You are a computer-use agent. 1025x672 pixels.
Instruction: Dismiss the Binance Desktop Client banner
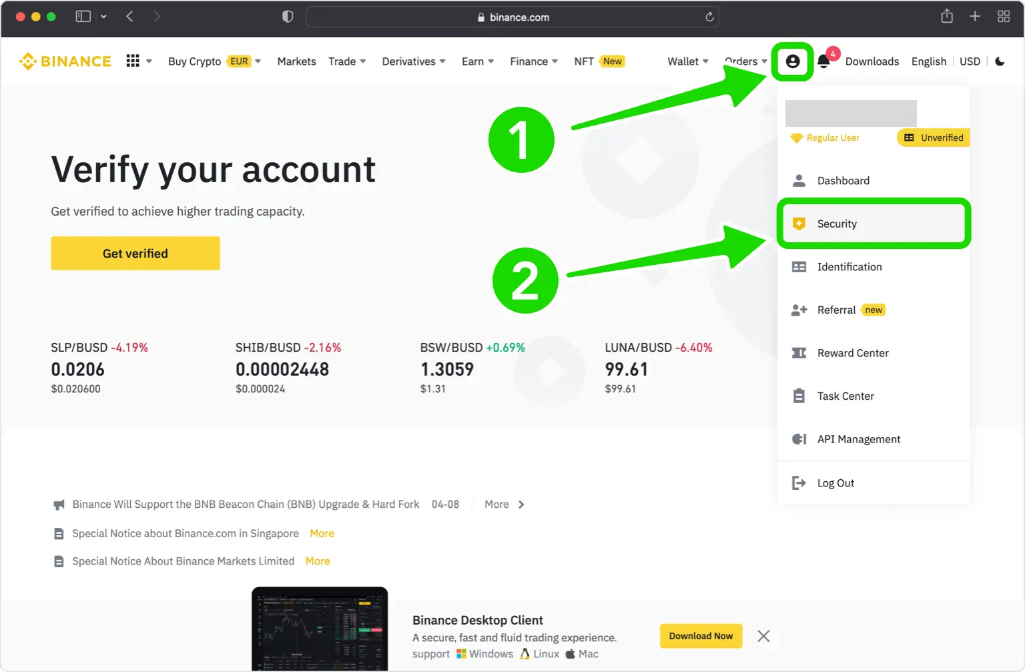763,635
